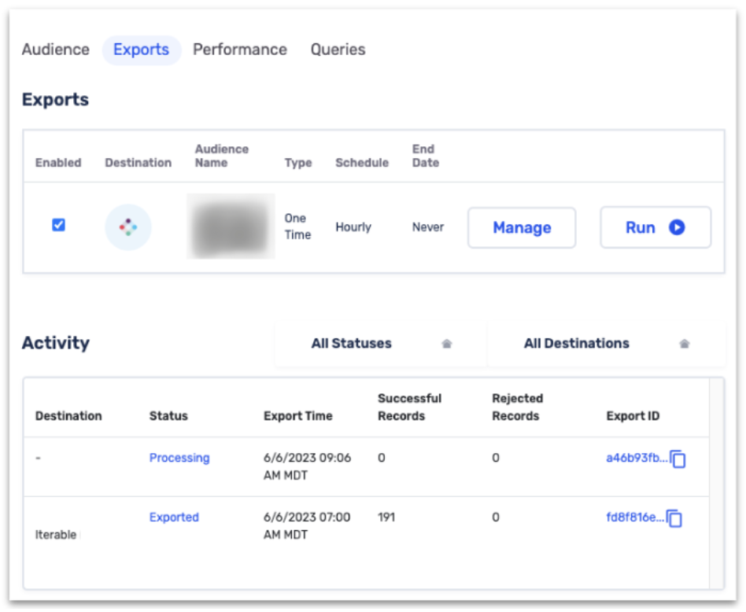
Task: Click the Schedule column header
Action: click(x=362, y=163)
